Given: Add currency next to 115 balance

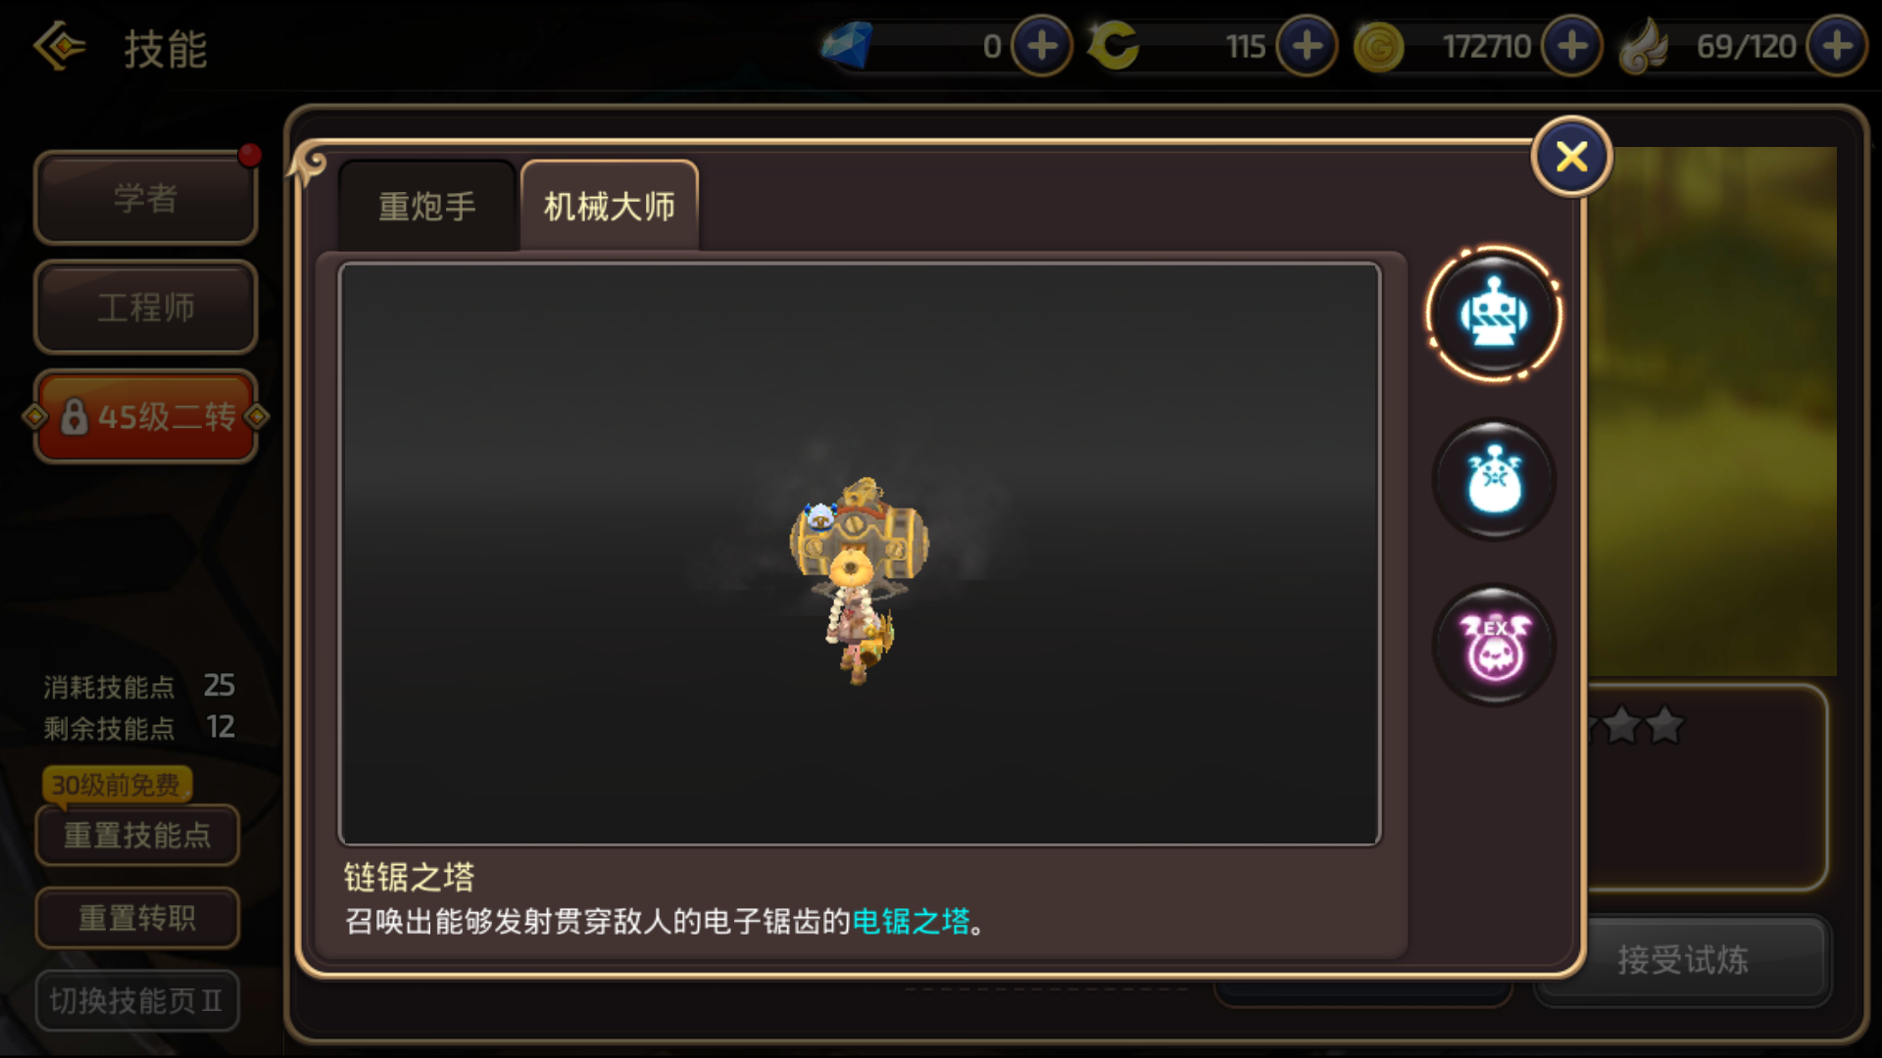Looking at the screenshot, I should (x=1307, y=46).
